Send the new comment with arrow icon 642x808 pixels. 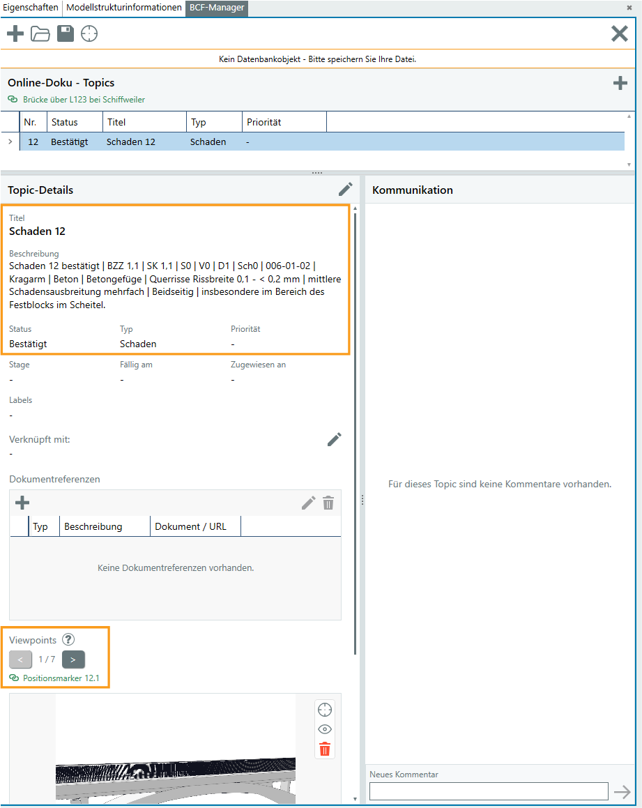click(622, 791)
